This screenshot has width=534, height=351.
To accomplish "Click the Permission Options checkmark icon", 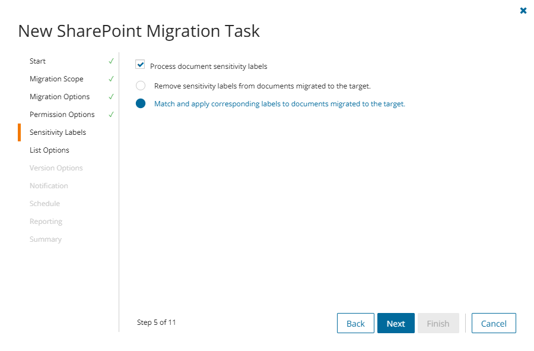I will 111,115.
